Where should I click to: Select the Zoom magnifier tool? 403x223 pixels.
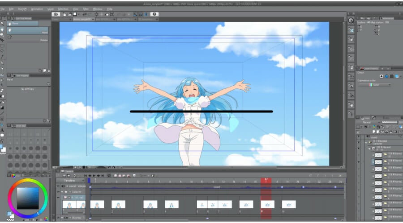tap(2, 24)
